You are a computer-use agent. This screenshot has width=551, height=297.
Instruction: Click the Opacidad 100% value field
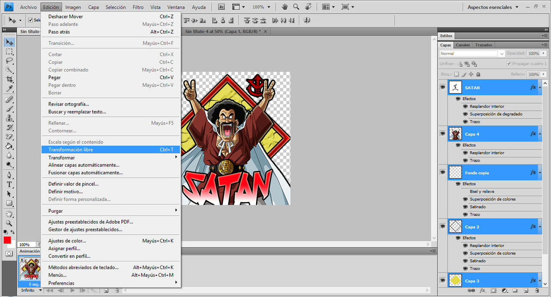click(533, 53)
